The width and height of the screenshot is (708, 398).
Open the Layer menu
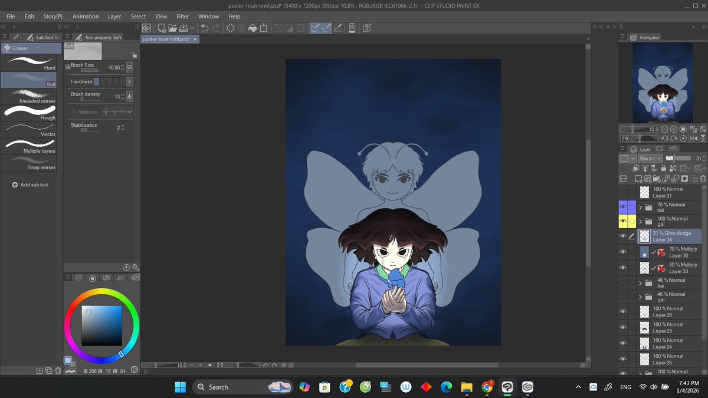point(114,17)
